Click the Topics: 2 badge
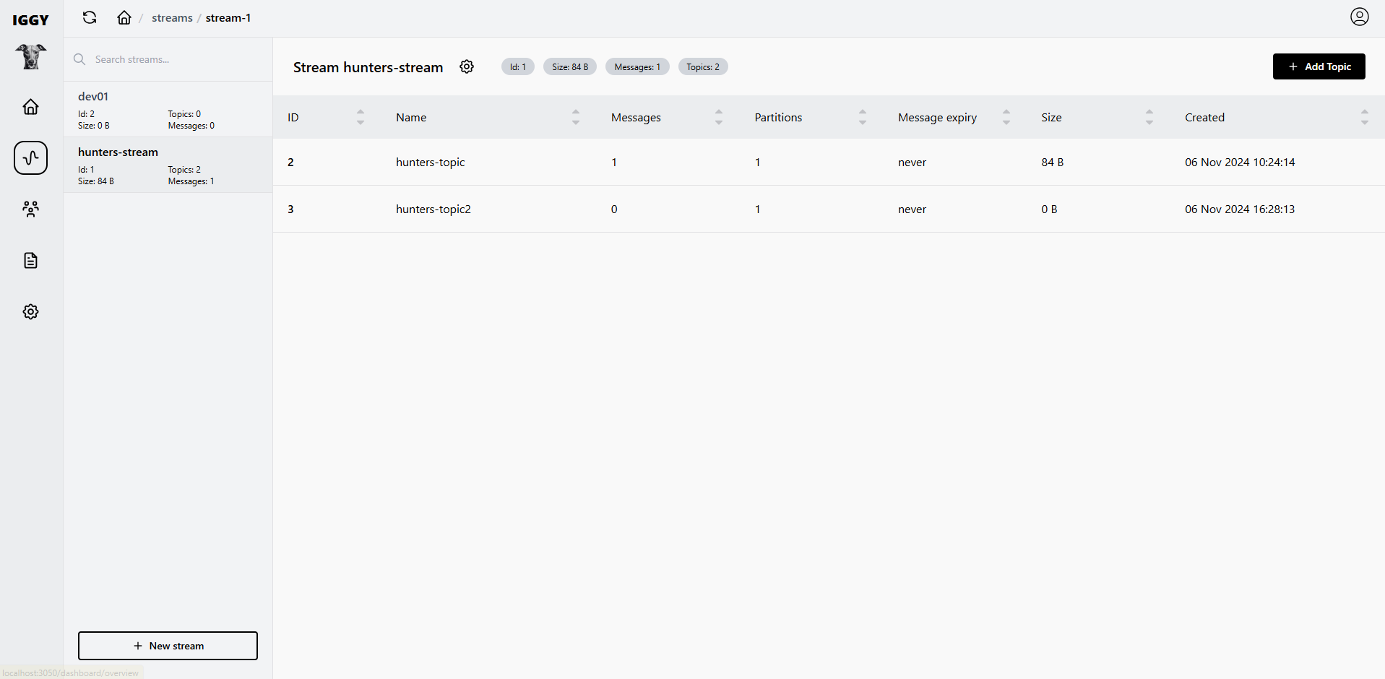The image size is (1385, 679). 703,66
